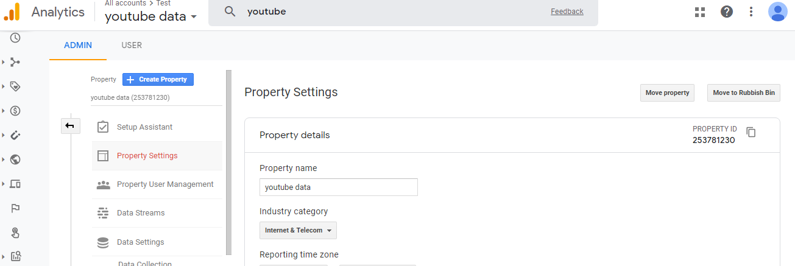
Task: Open the three-dot more options menu
Action: click(751, 12)
